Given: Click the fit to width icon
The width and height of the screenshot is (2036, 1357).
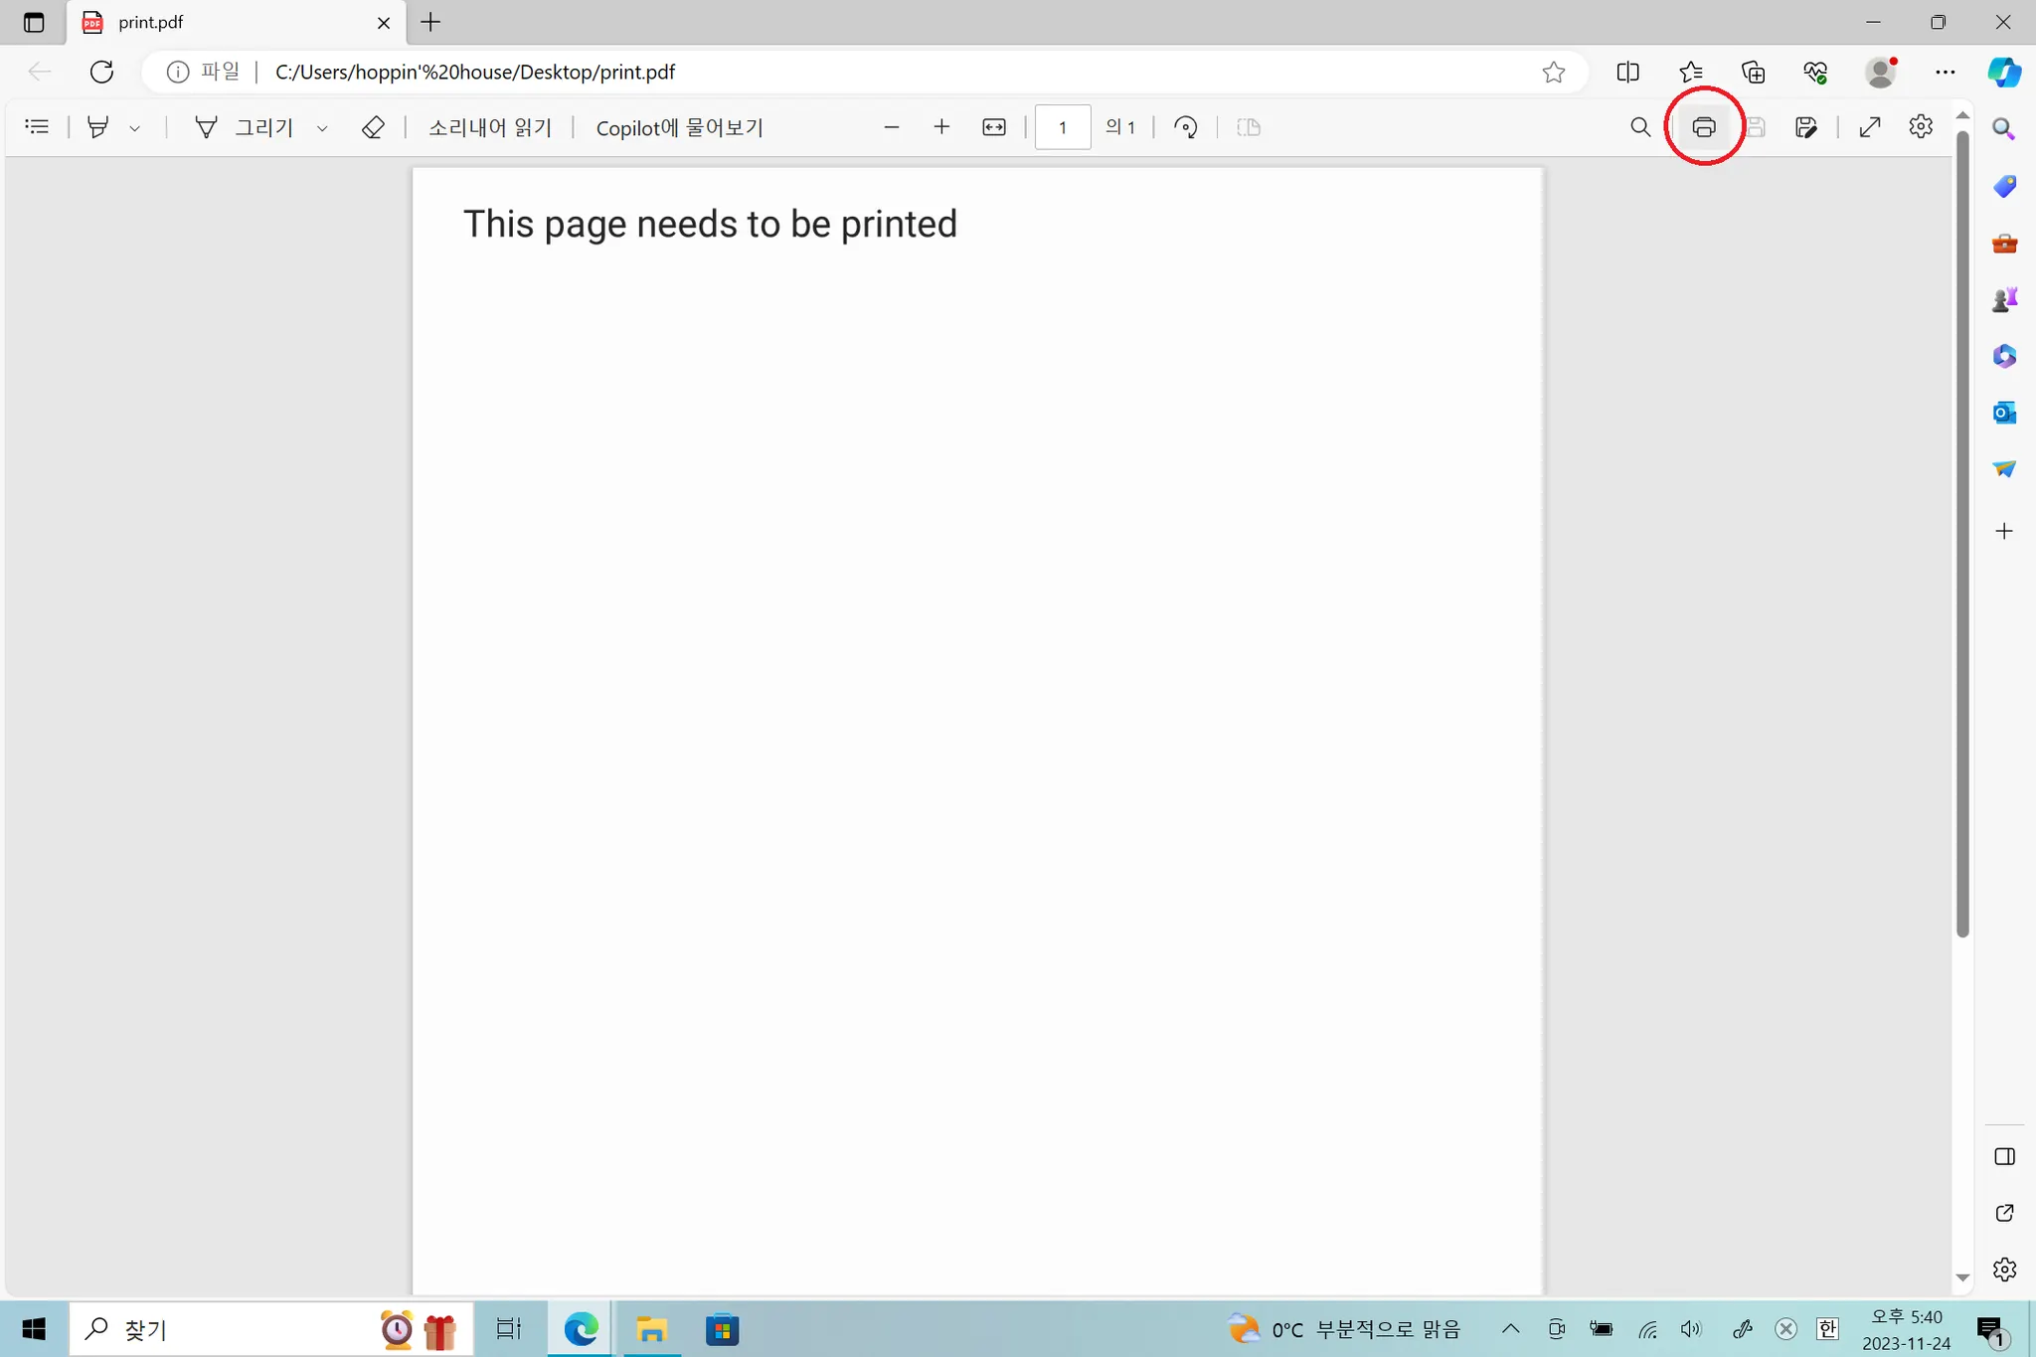Looking at the screenshot, I should (993, 127).
